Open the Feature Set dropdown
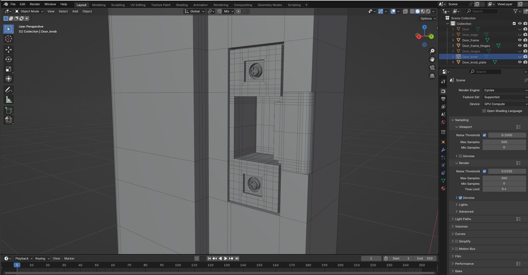 tap(505, 97)
